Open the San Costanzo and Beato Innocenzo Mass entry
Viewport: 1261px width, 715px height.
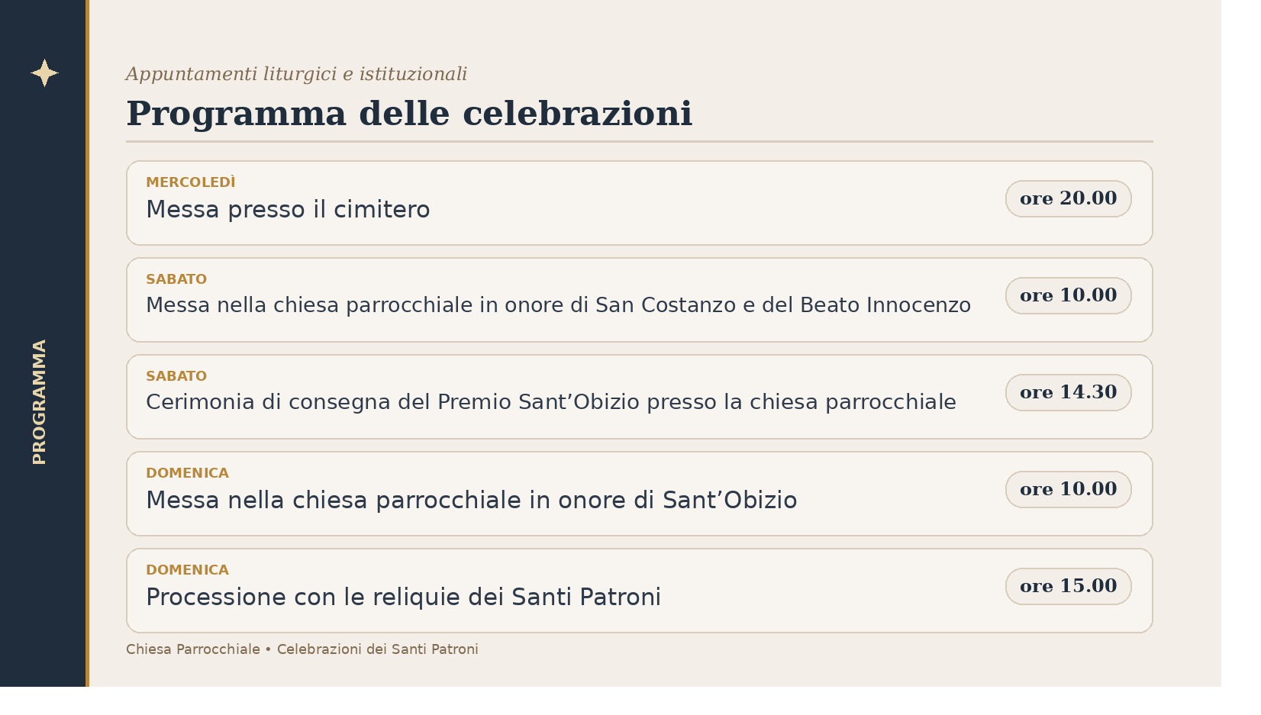tap(558, 305)
